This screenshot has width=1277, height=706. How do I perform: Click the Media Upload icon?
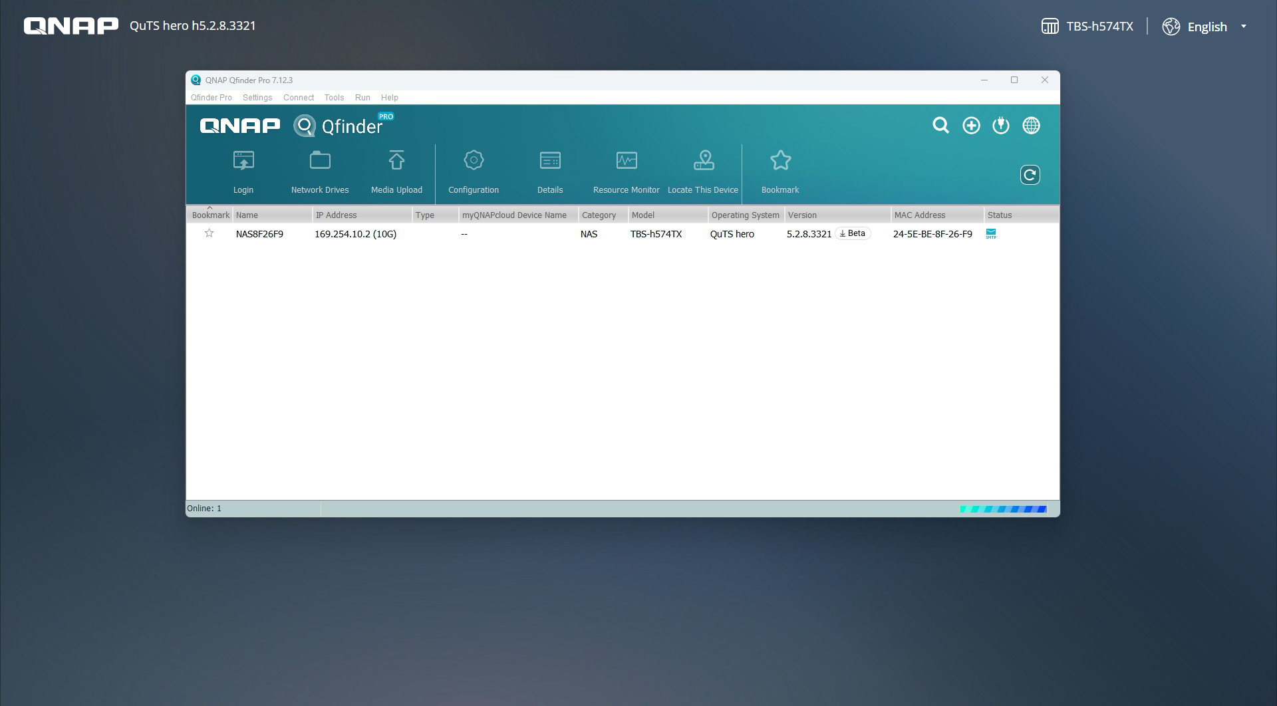(396, 162)
